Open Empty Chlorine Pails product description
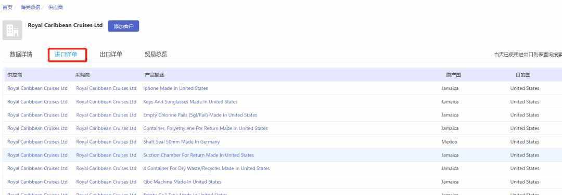This screenshot has width=562, height=195. pos(200,115)
